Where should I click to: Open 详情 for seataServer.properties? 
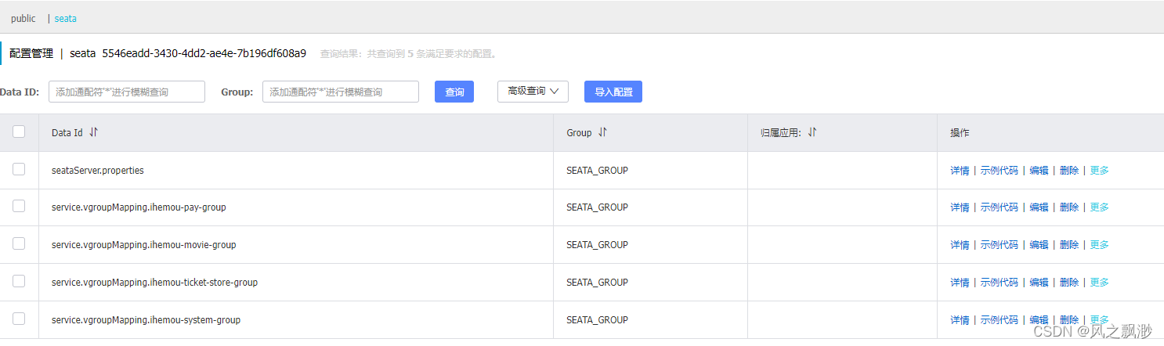click(960, 170)
